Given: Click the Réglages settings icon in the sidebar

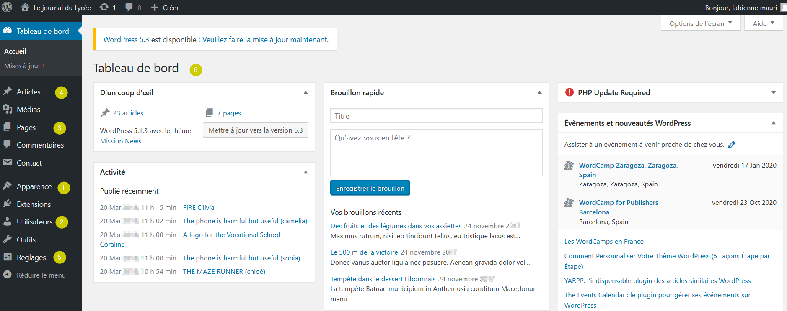Looking at the screenshot, I should (x=7, y=257).
